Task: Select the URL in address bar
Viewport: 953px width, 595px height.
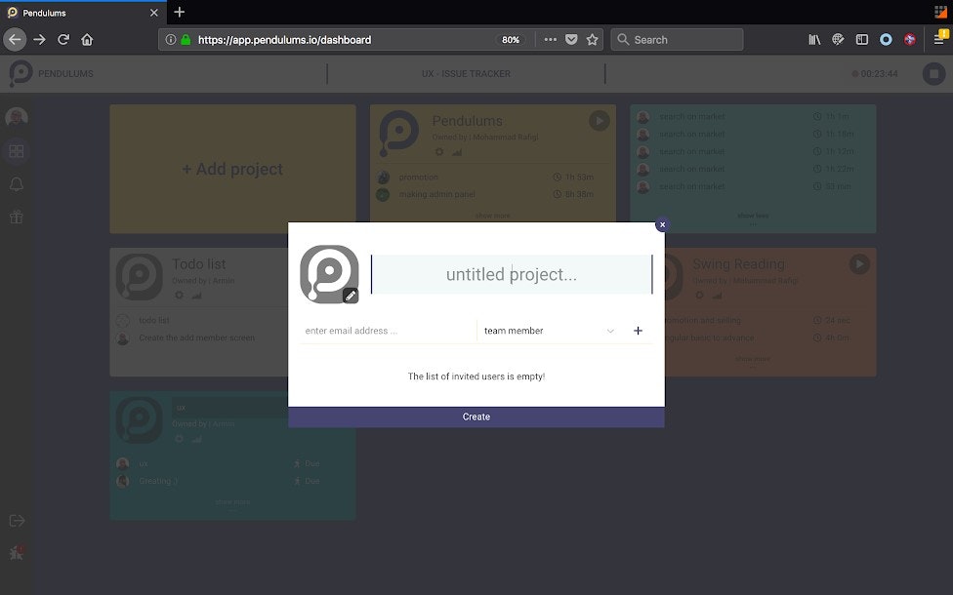Action: pyautogui.click(x=284, y=40)
